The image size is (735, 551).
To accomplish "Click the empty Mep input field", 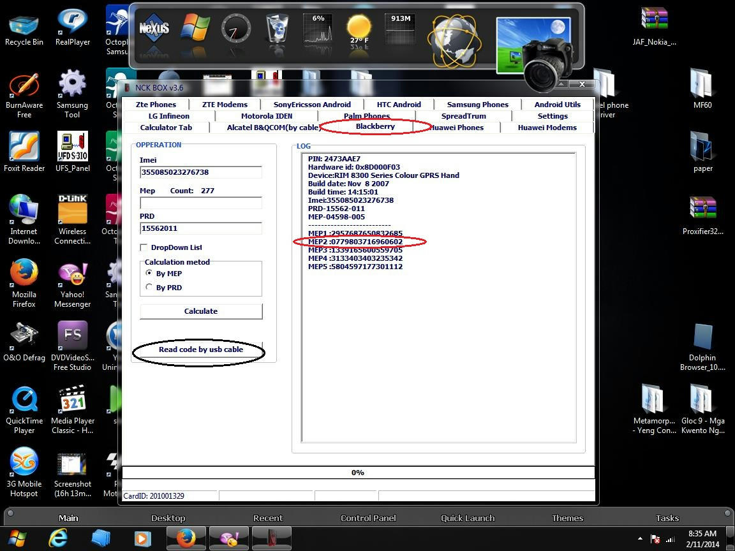I will [x=200, y=202].
